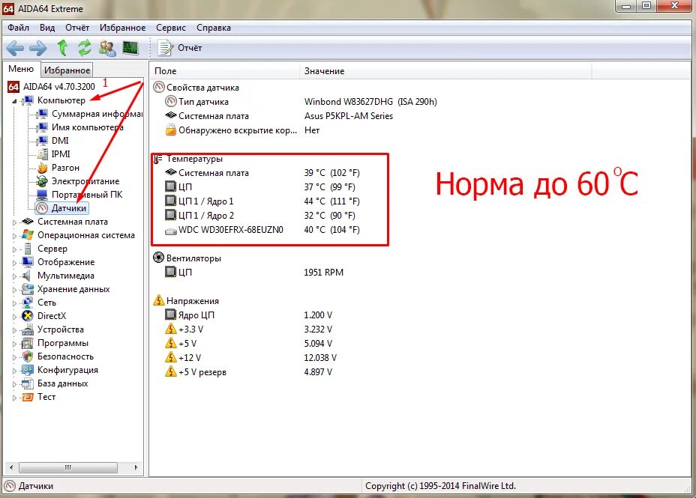
Task: Open the Сервис menu
Action: (171, 28)
